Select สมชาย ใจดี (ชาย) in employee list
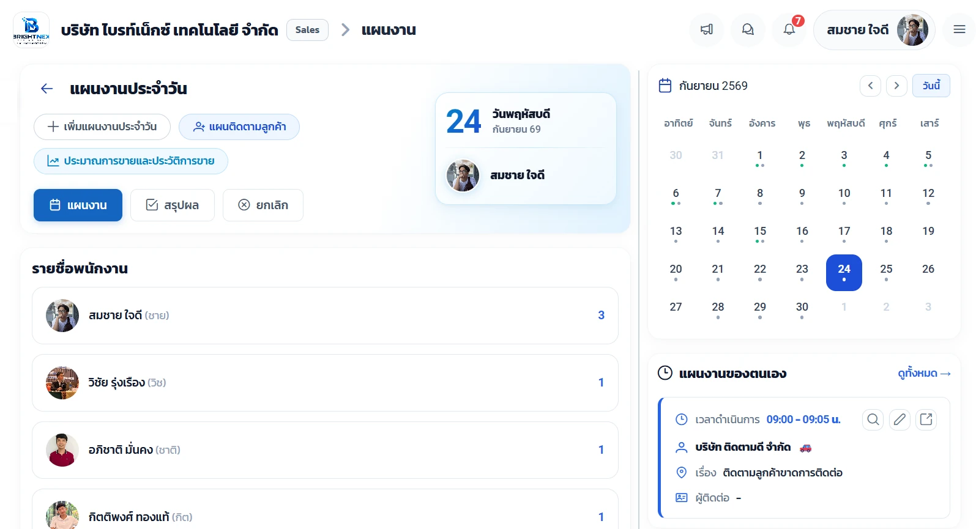 [325, 316]
